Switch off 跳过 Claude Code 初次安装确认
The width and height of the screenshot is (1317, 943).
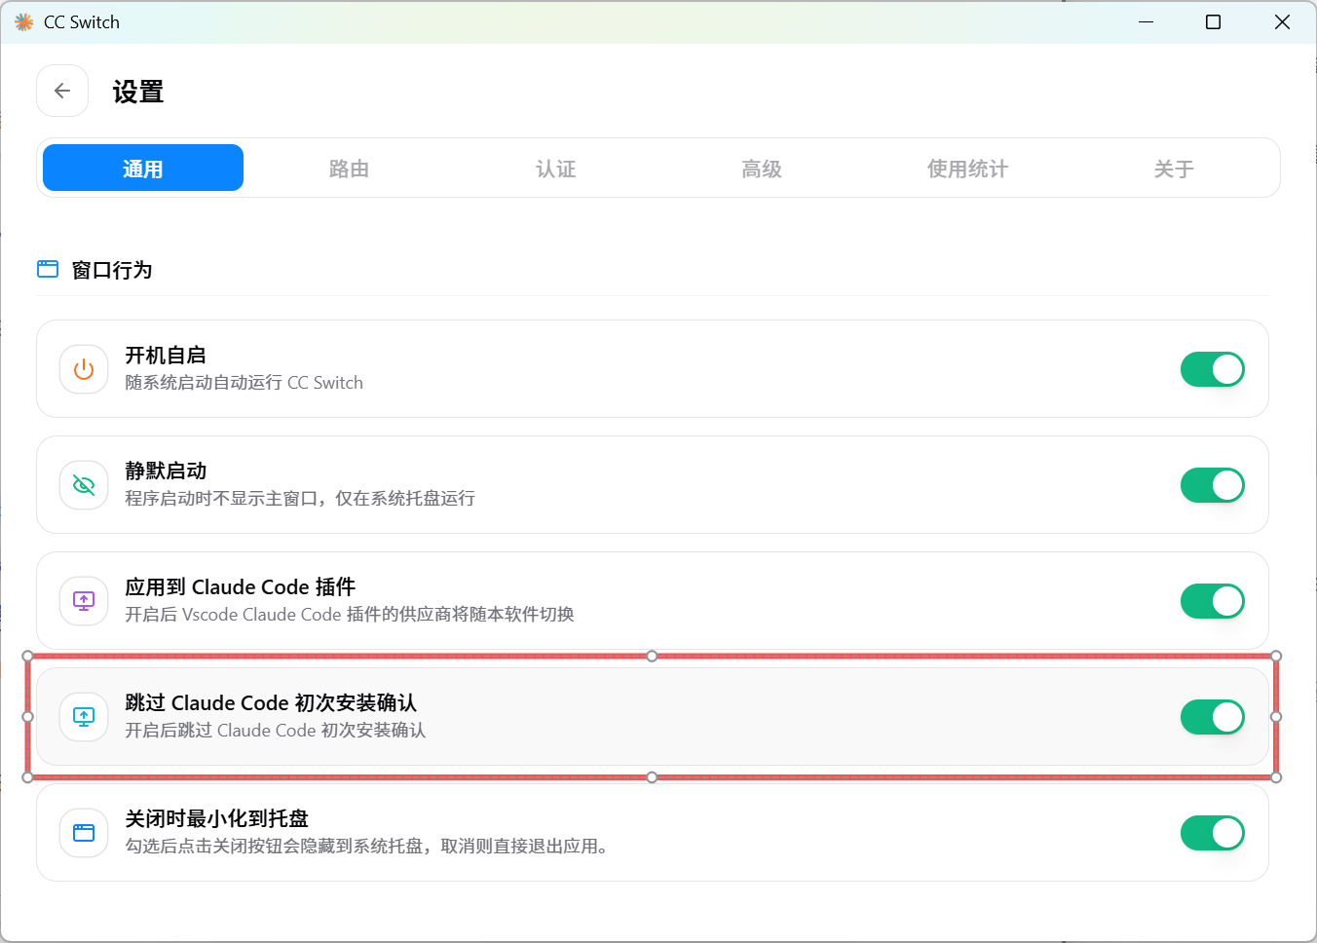[x=1213, y=717]
